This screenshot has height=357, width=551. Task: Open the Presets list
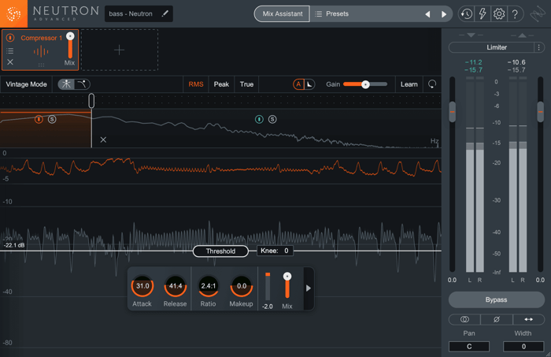coord(331,14)
